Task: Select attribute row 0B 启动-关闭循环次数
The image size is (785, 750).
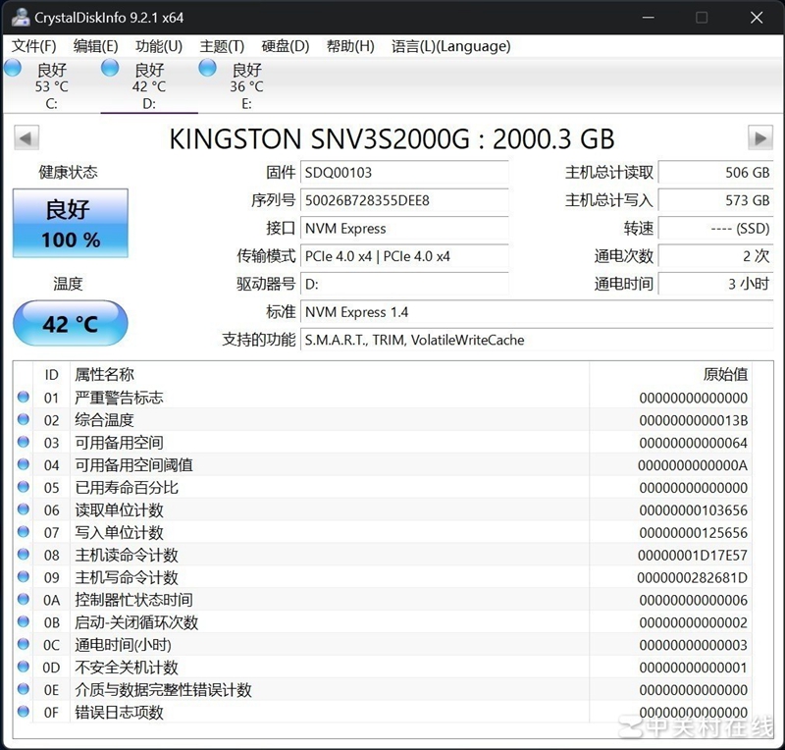Action: pos(383,622)
